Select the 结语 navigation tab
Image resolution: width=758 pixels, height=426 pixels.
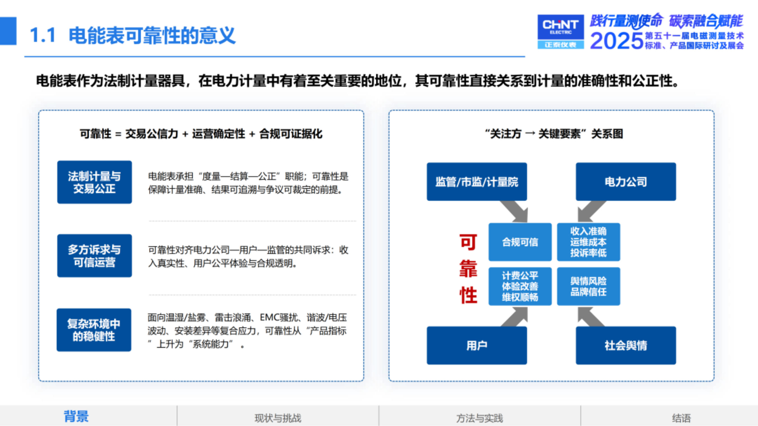(681, 418)
